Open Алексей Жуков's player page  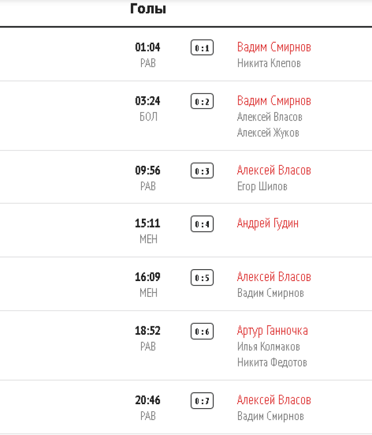[x=268, y=133]
